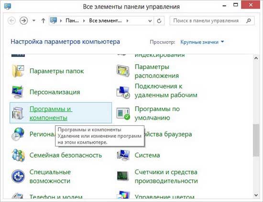The width and height of the screenshot is (263, 202).
Task: Click the regional settings globe icon
Action: (x=18, y=134)
